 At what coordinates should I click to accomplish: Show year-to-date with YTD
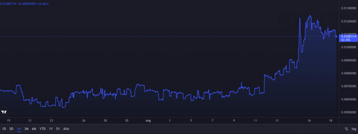(x=43, y=129)
